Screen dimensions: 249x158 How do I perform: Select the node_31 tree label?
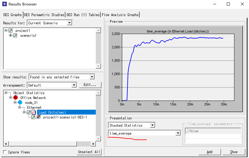tap(31, 103)
